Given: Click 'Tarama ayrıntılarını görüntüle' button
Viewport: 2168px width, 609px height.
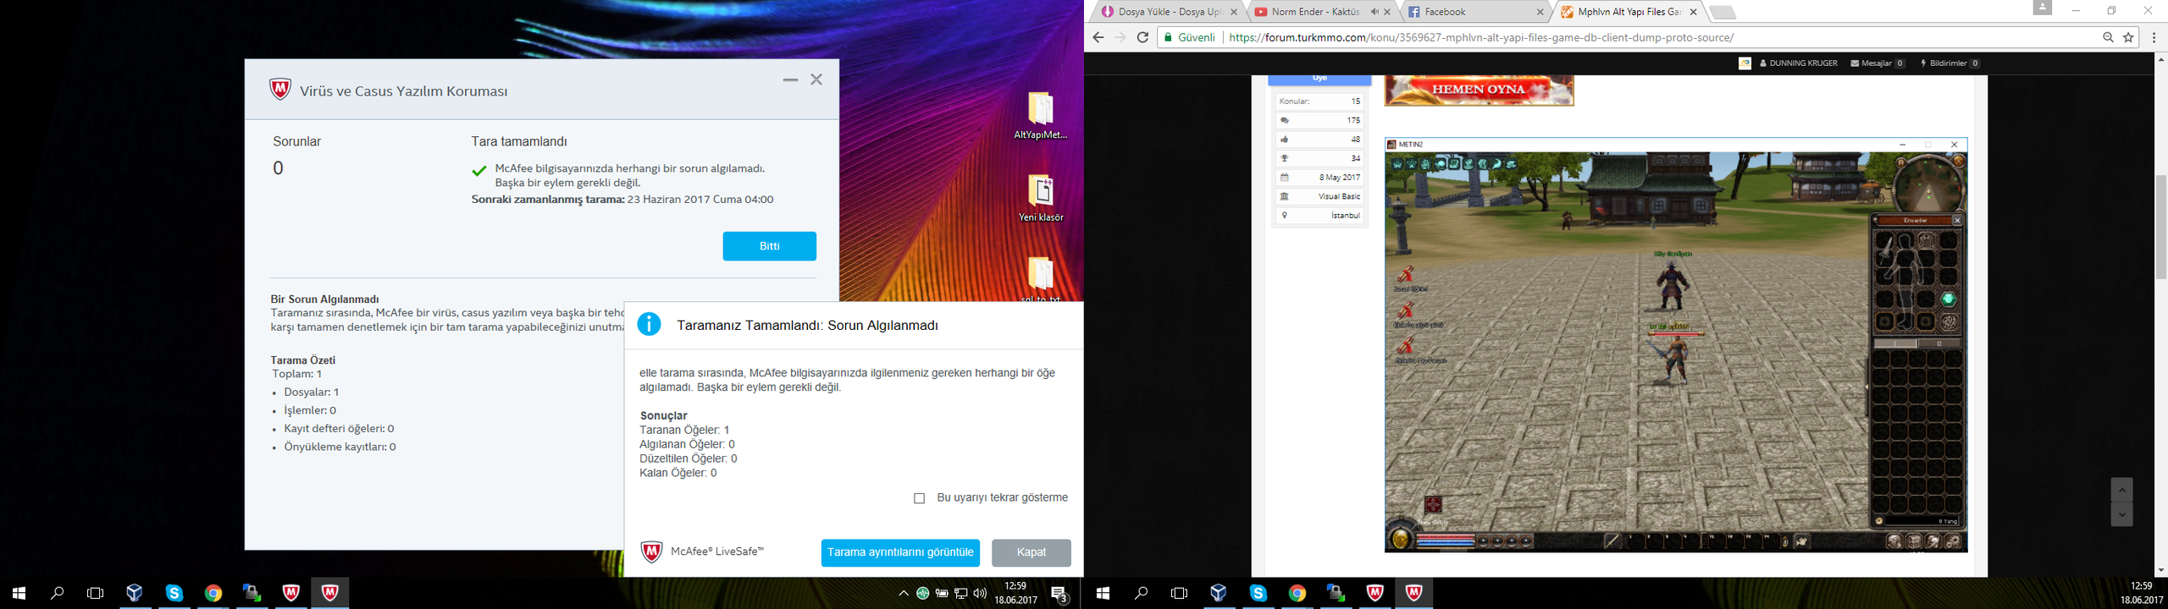Looking at the screenshot, I should pos(900,552).
